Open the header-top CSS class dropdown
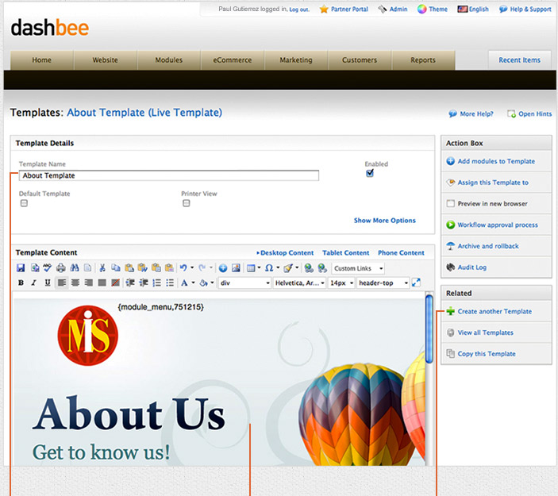 pos(383,283)
